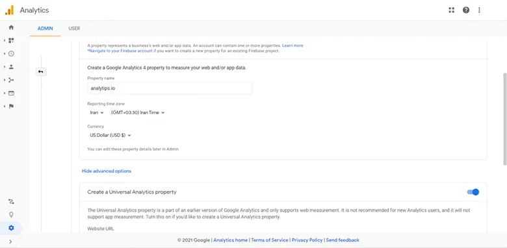Open the Attribution icon in sidebar
The image size is (507, 248).
tap(11, 202)
